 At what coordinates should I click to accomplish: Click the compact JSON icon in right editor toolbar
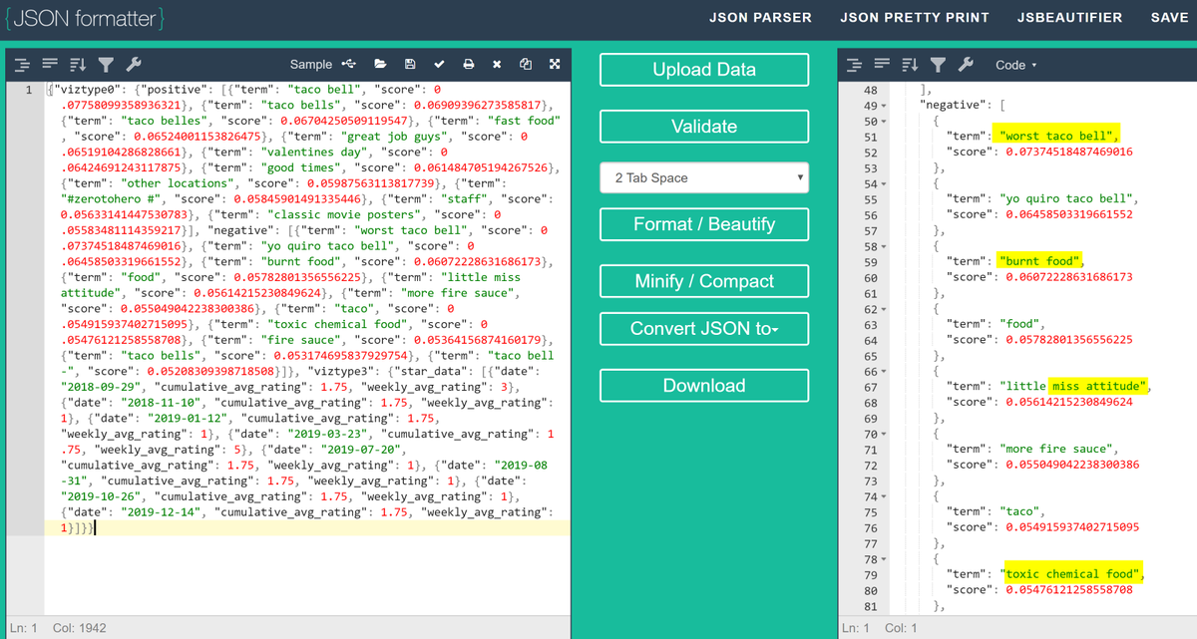point(881,64)
